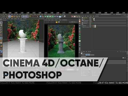The width and height of the screenshot is (128, 96).
Task: Open the Live Viewer channel dropdown
Action: [73, 22]
